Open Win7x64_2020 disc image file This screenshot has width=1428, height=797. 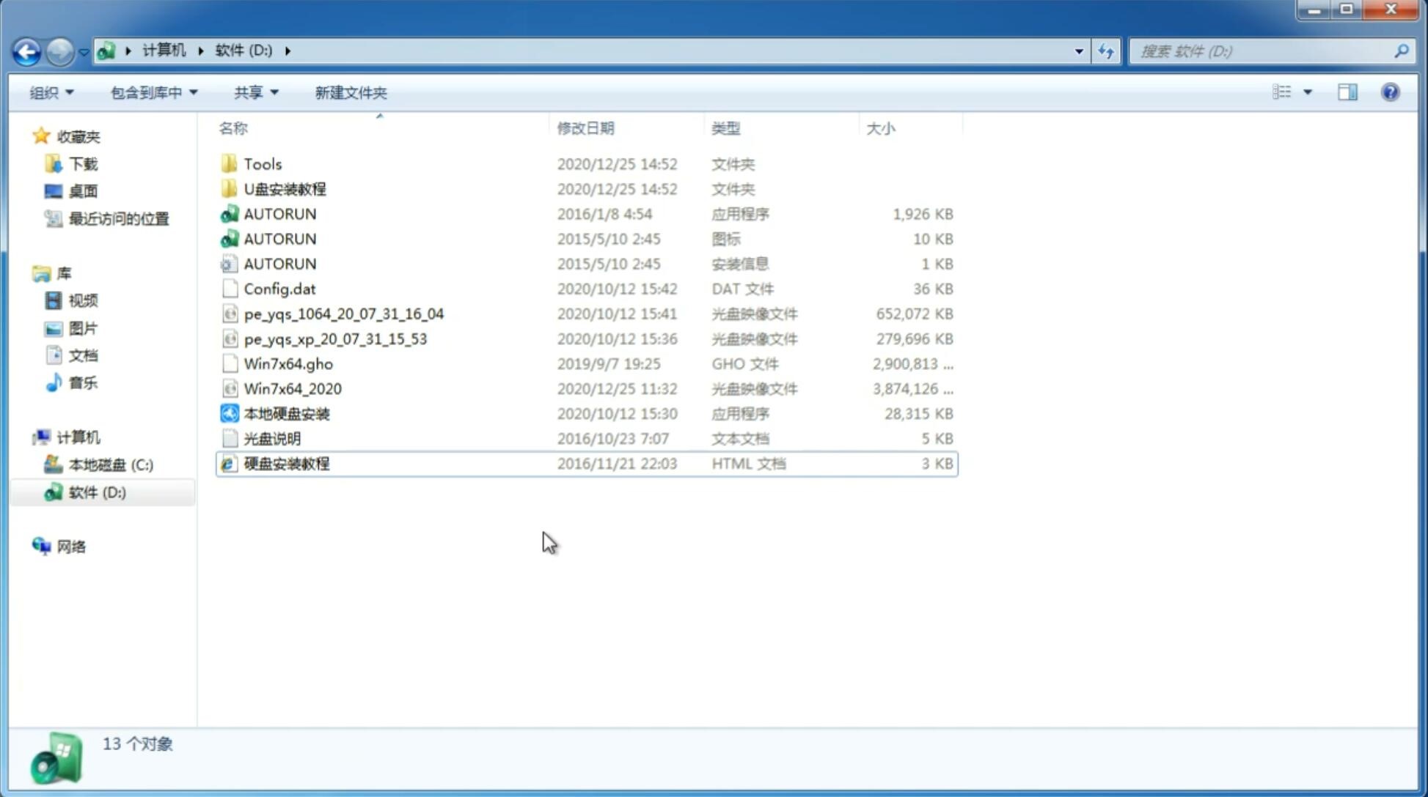pyautogui.click(x=291, y=389)
